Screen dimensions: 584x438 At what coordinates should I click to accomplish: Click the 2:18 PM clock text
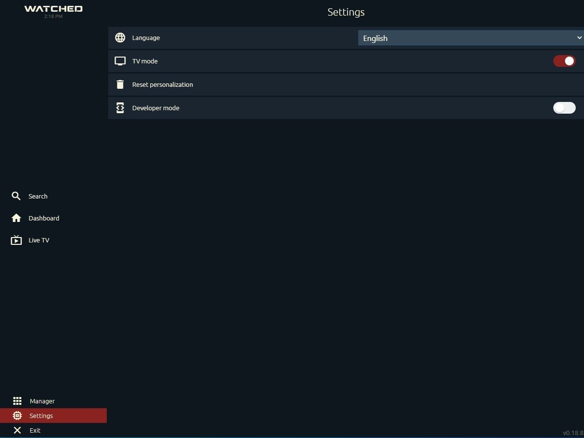[53, 17]
